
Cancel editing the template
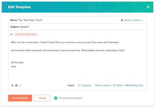[42, 98]
